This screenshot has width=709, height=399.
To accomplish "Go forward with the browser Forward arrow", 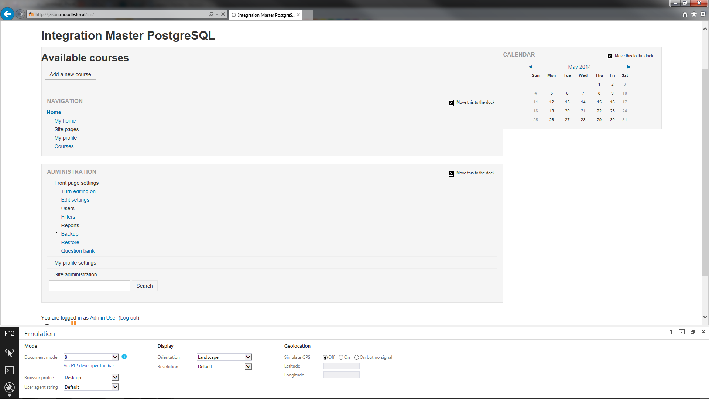I will [20, 14].
